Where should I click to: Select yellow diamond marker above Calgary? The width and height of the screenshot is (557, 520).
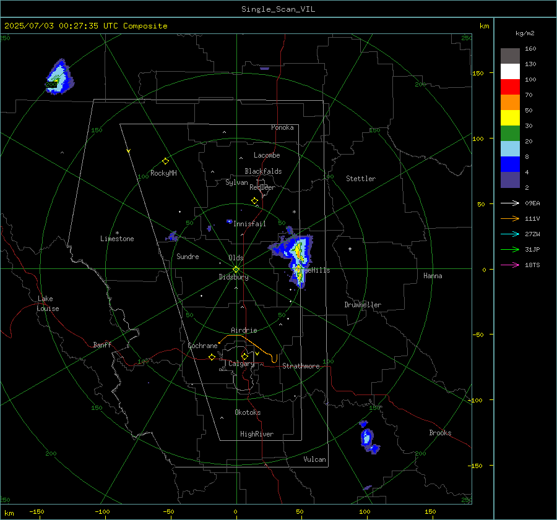[244, 356]
